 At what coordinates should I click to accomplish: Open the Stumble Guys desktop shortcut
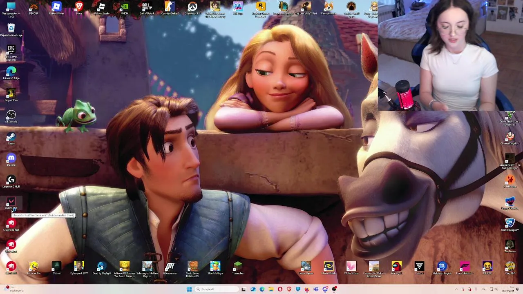click(x=215, y=268)
